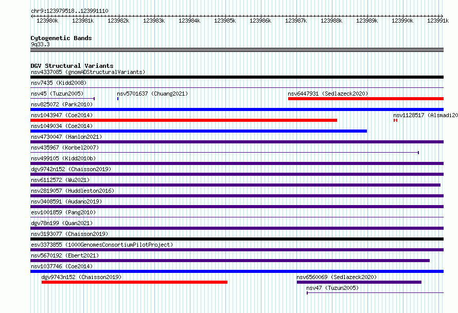This screenshot has height=313, width=458.
Task: Select the purple bar under nsv5670192
Action: pyautogui.click(x=230, y=261)
